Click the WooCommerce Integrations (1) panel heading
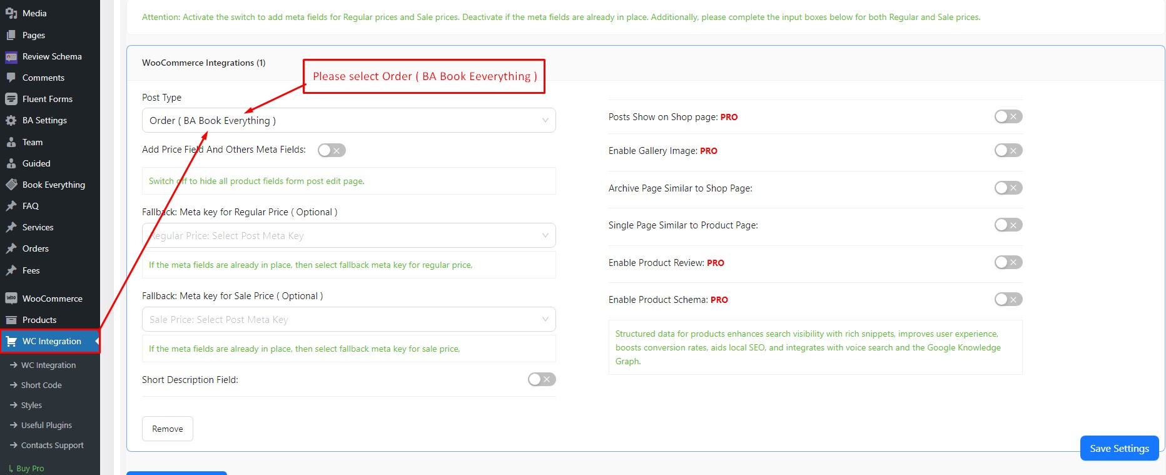The height and width of the screenshot is (475, 1166). pos(204,63)
